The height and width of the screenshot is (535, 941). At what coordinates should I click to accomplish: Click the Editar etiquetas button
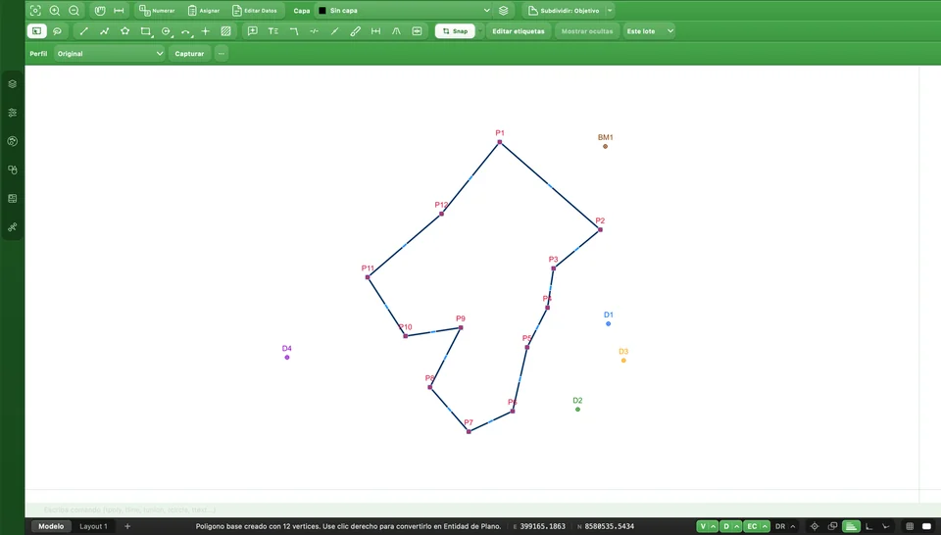click(x=519, y=31)
